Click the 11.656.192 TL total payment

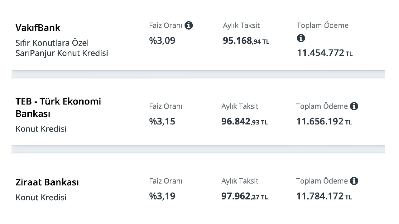point(324,122)
